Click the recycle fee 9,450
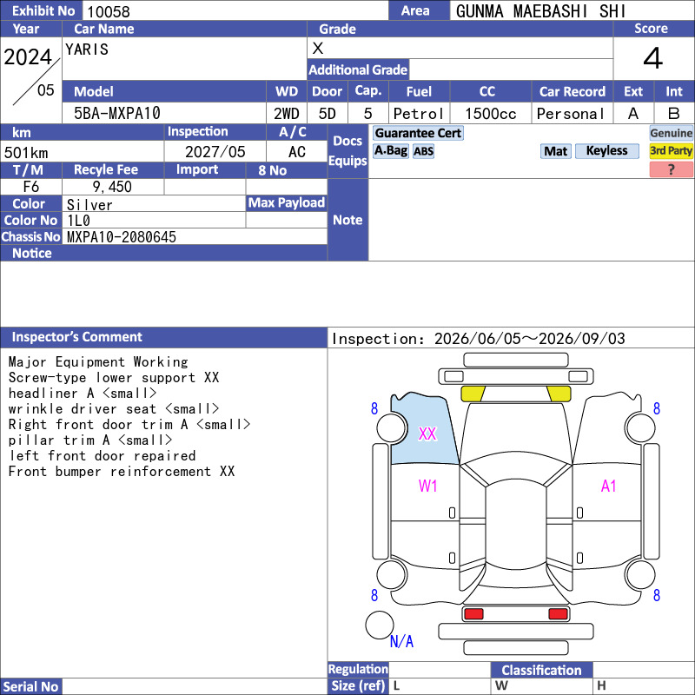 112,187
